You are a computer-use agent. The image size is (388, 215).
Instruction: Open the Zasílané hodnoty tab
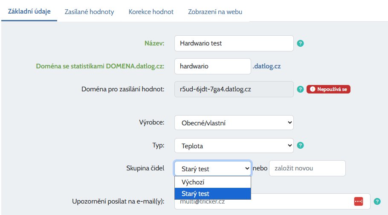(90, 12)
